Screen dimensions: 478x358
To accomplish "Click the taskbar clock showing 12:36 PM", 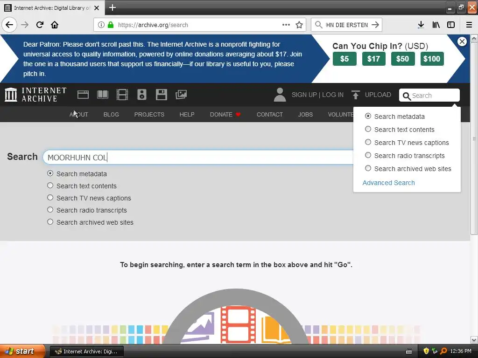I will pos(461,351).
